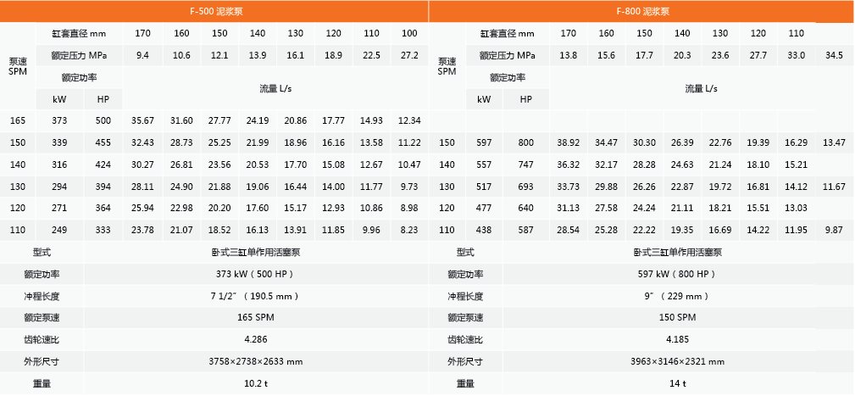
Task: Select the 38.92 flow value cell
Action: pyautogui.click(x=568, y=142)
